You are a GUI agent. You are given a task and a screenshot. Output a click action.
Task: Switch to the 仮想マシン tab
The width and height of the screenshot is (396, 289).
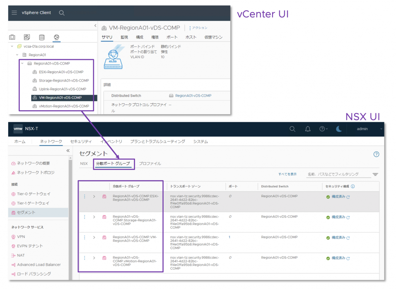[213, 37]
